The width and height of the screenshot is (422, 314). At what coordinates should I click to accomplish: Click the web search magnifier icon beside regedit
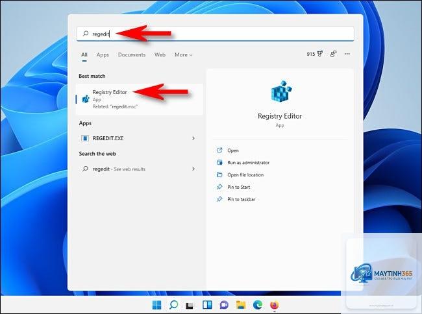(x=85, y=169)
